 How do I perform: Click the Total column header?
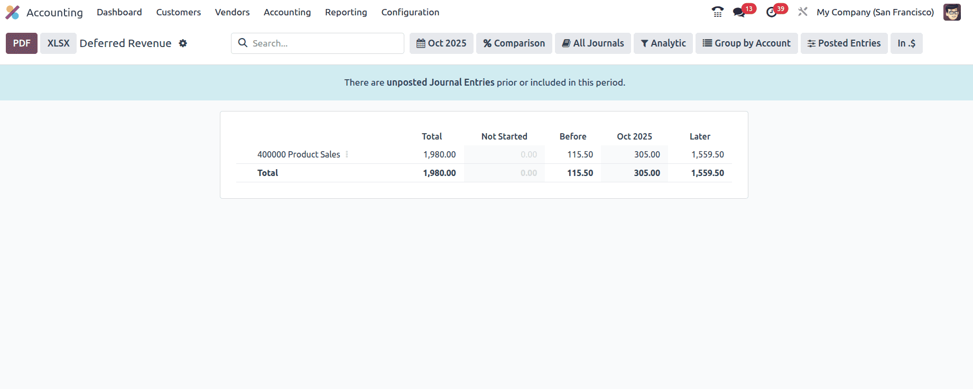coord(432,136)
